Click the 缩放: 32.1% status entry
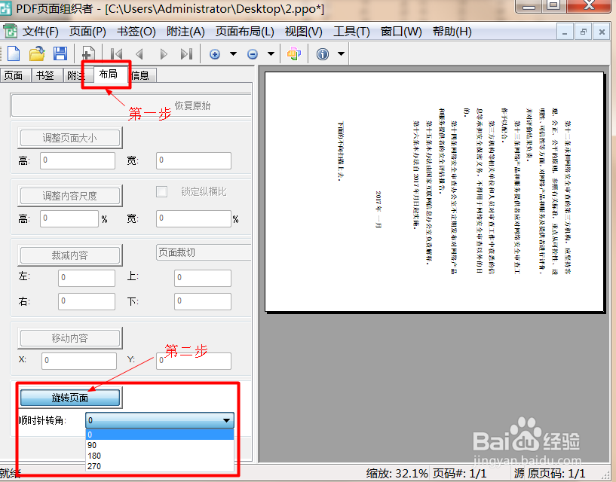Viewport: 616px width, 482px height. point(397,474)
